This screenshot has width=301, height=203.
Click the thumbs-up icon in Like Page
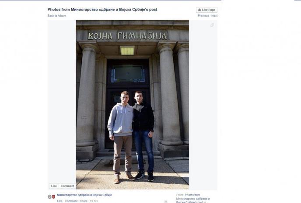pos(199,10)
